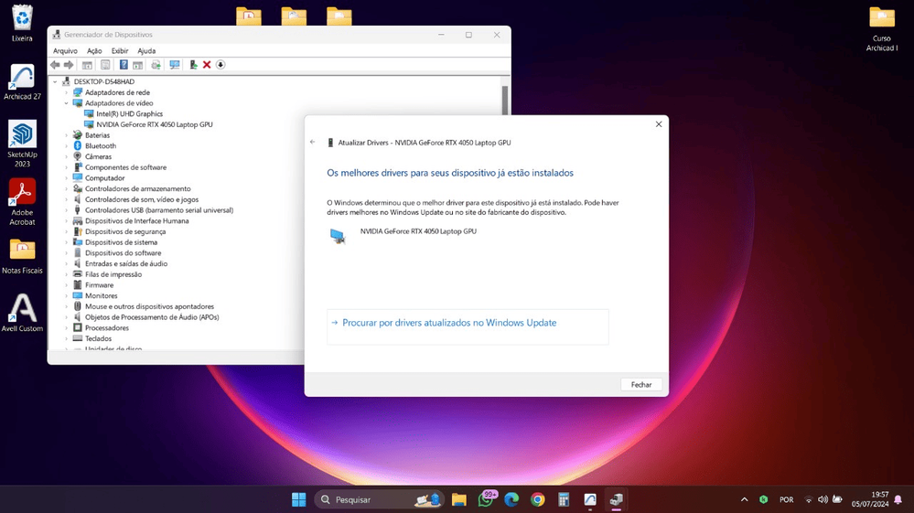
Task: Open Calculator from the taskbar
Action: pyautogui.click(x=564, y=499)
